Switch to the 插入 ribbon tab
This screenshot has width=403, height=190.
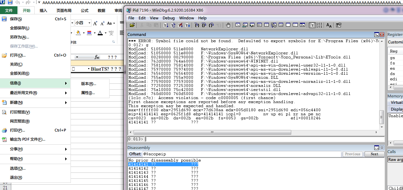43,10
